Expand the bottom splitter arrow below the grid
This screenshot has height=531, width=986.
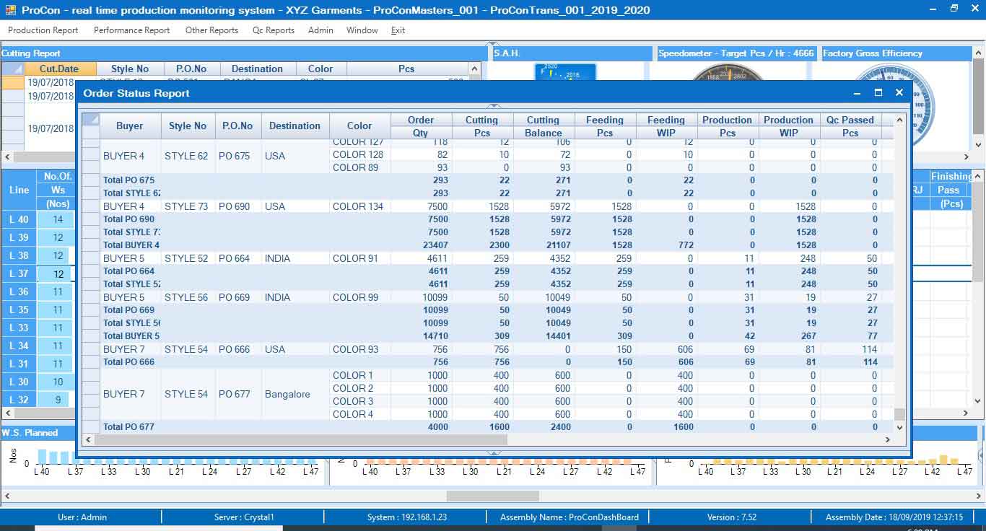[x=494, y=452]
